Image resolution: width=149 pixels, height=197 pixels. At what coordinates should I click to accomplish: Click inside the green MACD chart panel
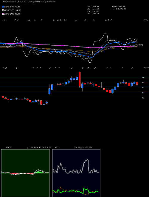tap(25, 173)
